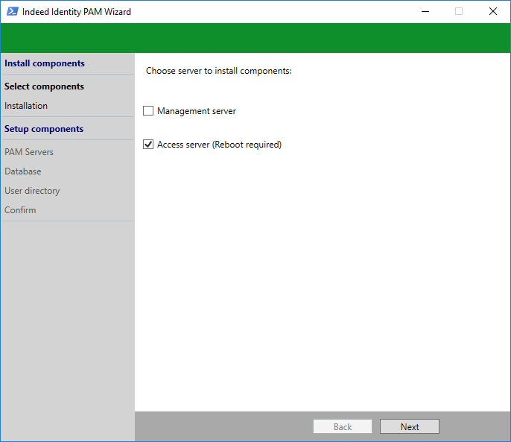Viewport: 511px width, 442px height.
Task: Select the Install components section header
Action: tap(45, 63)
